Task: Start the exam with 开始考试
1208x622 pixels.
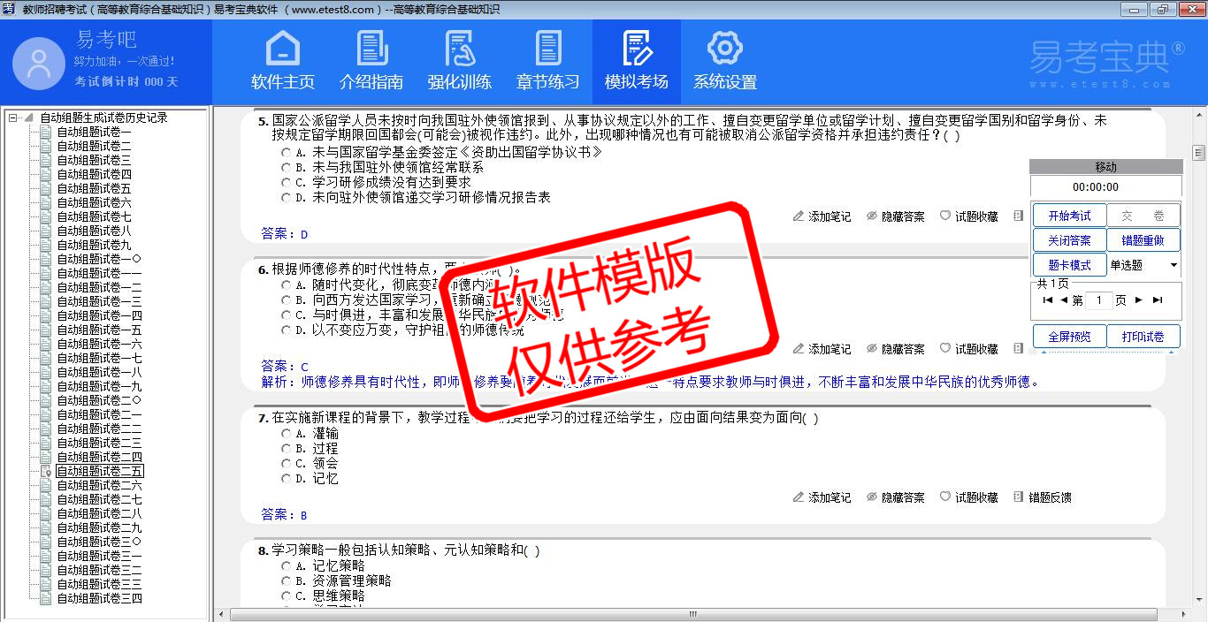Action: pos(1069,216)
